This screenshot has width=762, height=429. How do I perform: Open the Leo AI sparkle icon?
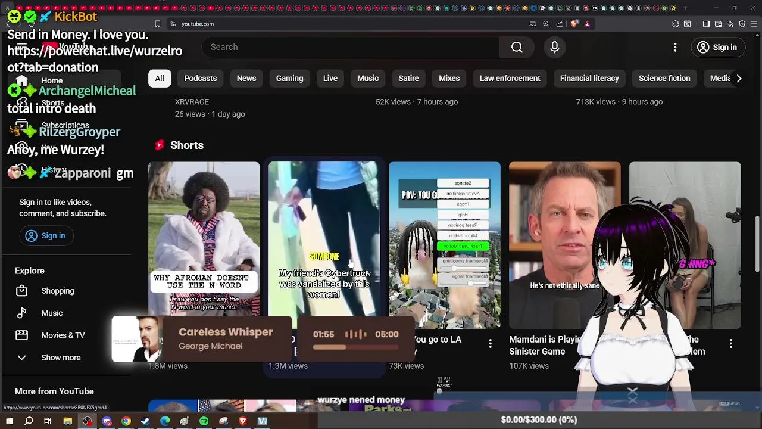(730, 24)
